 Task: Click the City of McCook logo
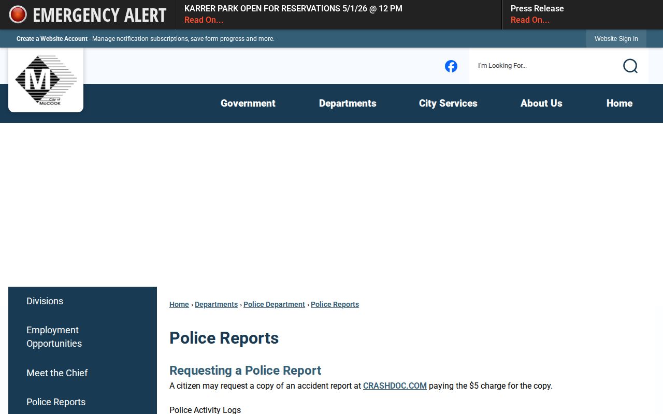[x=46, y=80]
